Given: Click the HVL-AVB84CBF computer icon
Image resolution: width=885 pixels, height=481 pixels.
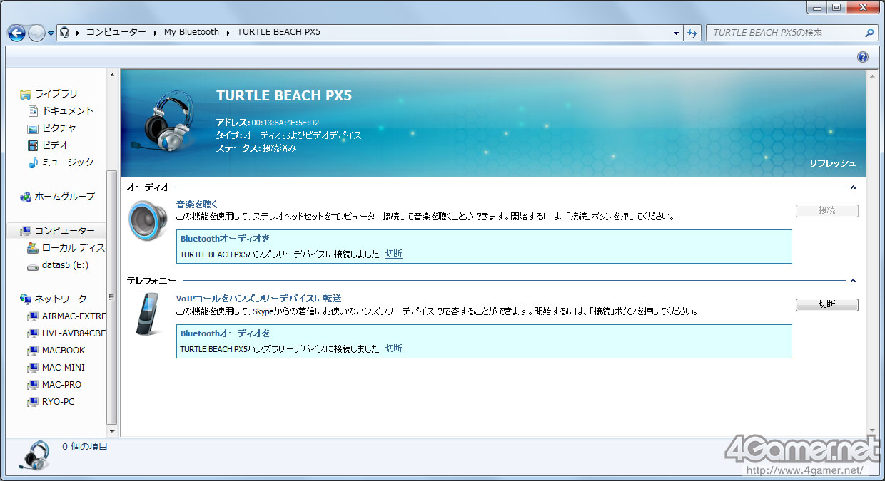Looking at the screenshot, I should tap(33, 333).
